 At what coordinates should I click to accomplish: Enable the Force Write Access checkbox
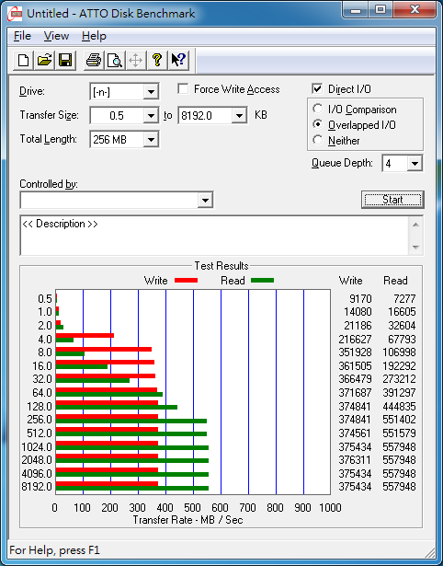tap(183, 88)
